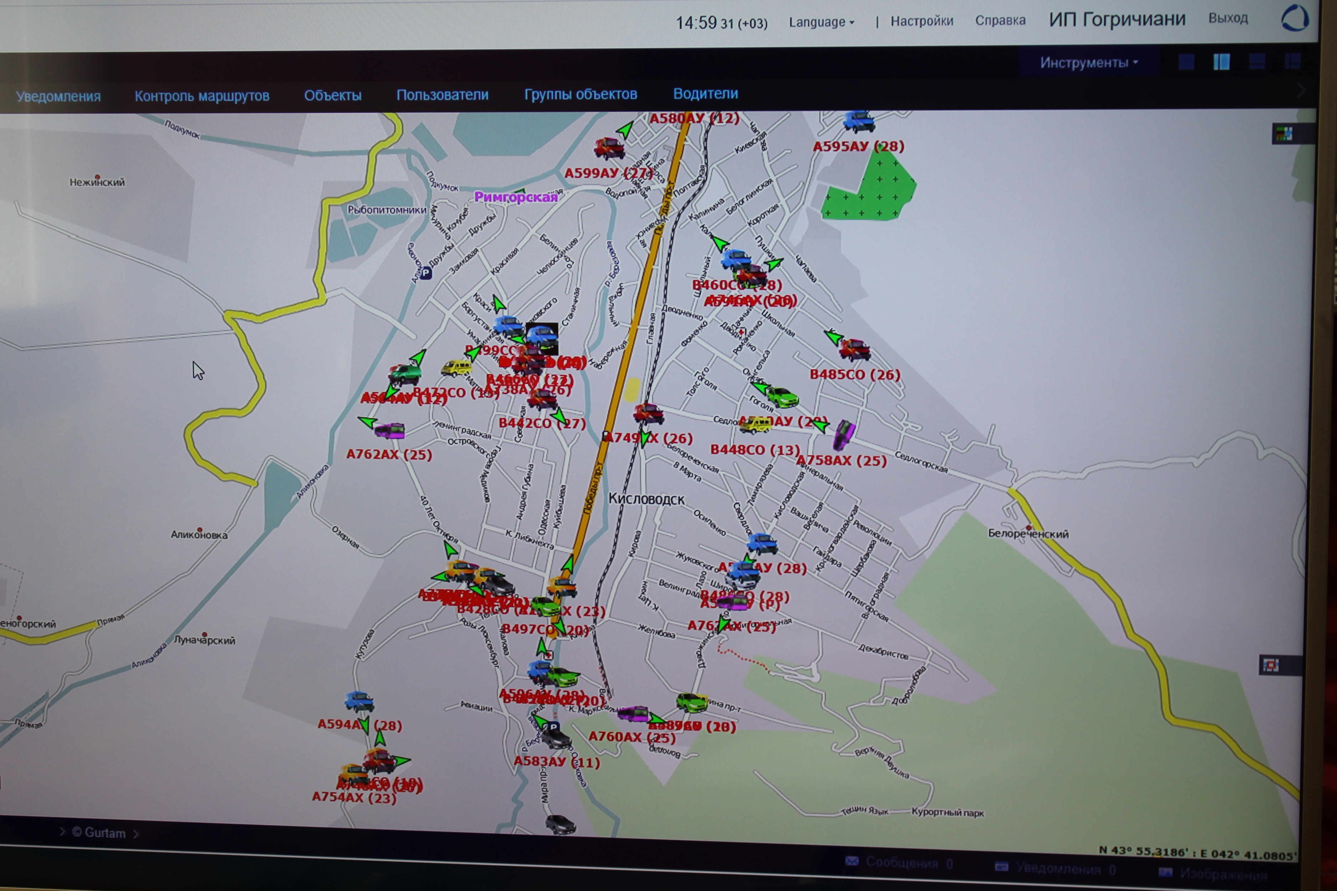Select the two-column layout icon
Image resolution: width=1337 pixels, height=891 pixels.
[1221, 61]
